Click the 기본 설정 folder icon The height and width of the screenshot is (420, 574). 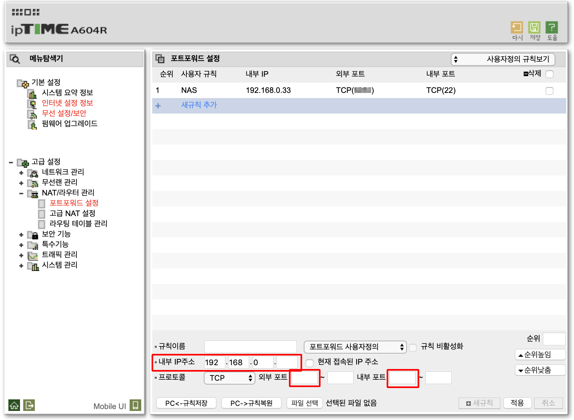[x=23, y=83]
